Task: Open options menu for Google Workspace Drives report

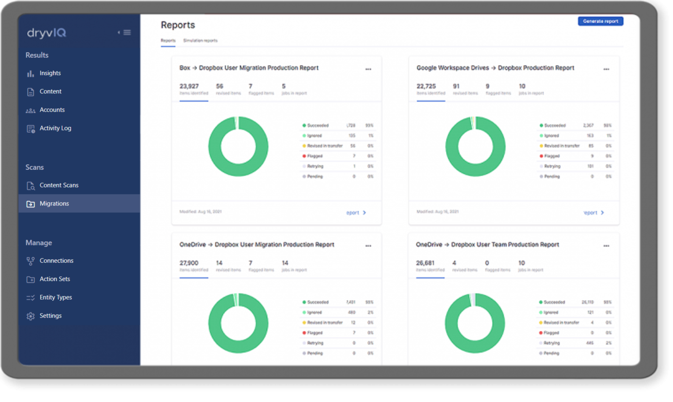Action: tap(606, 69)
